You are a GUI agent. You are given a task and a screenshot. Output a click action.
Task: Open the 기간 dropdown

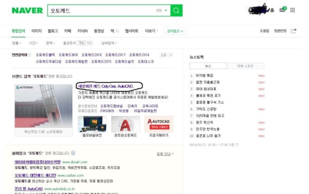33,43
